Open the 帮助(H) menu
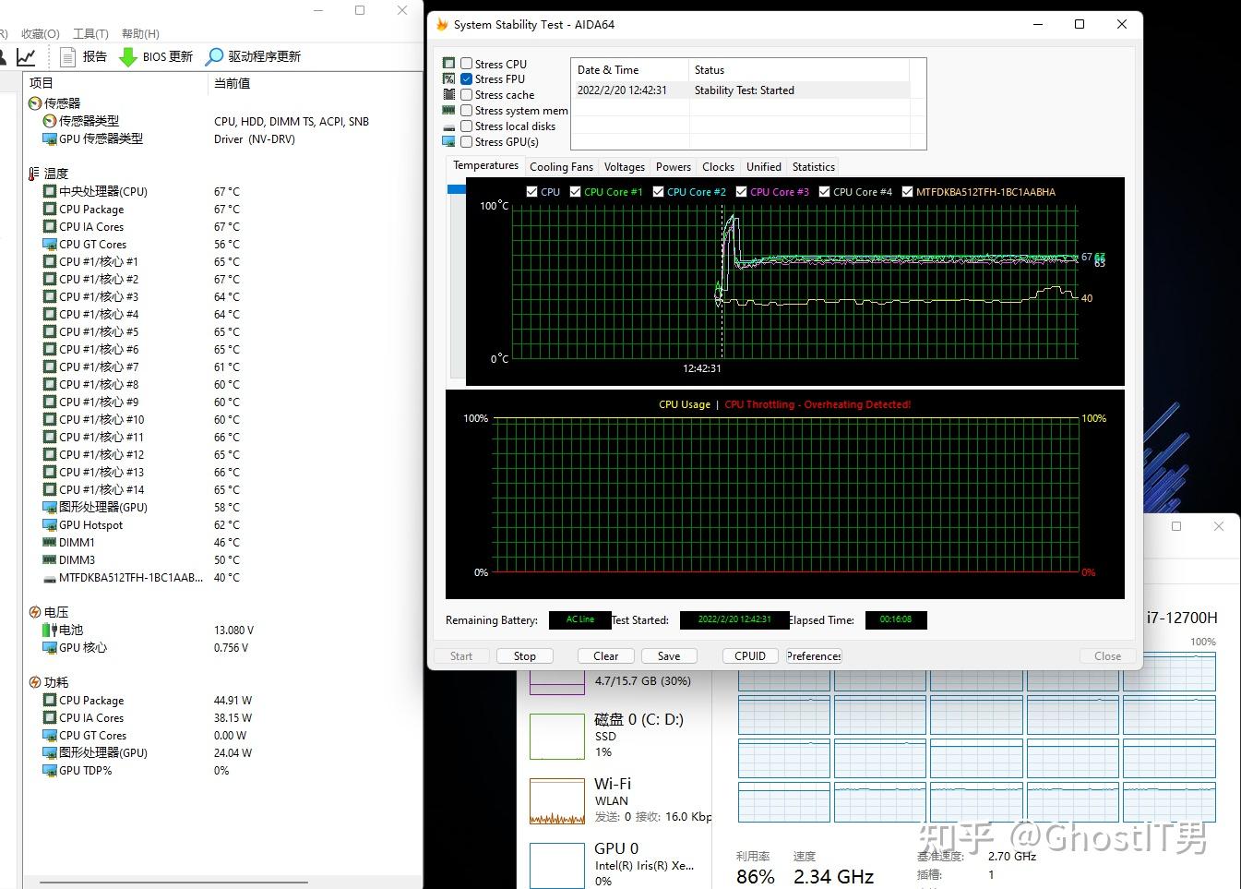Image resolution: width=1241 pixels, height=889 pixels. (x=139, y=33)
